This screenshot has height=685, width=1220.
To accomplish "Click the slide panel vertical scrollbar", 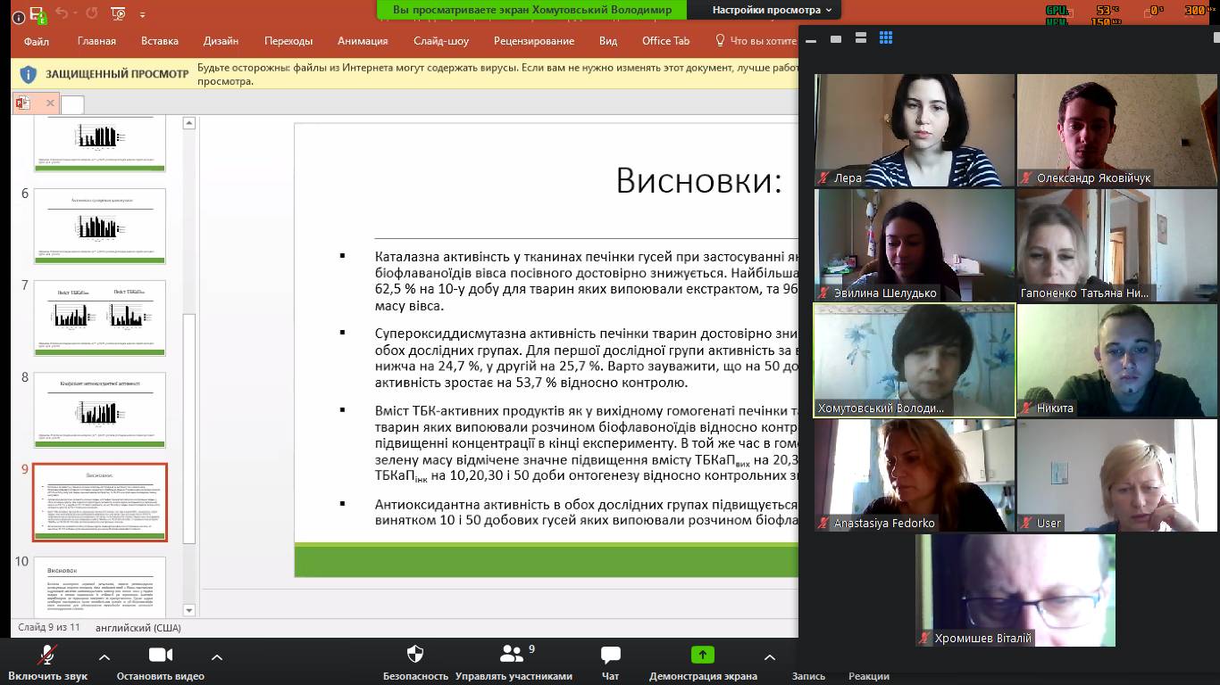I will pos(188,428).
